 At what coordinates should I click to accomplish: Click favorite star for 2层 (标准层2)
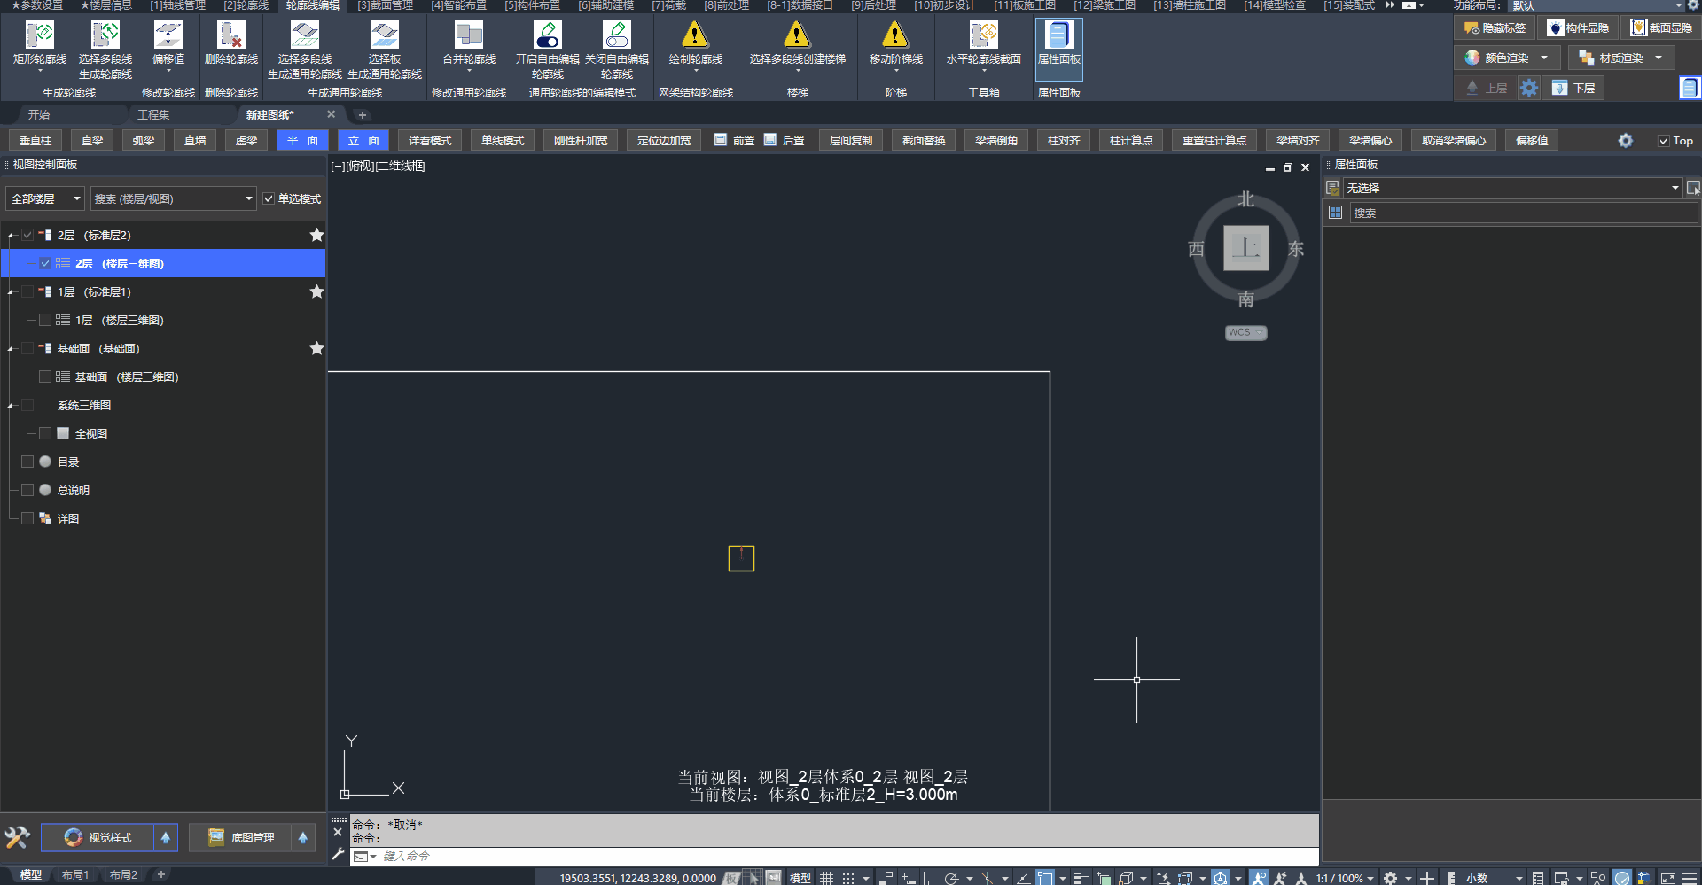tap(316, 236)
